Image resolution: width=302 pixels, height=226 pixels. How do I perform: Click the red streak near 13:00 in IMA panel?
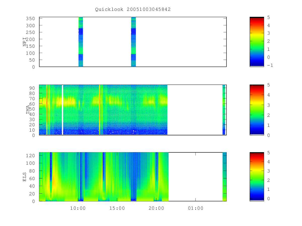100,110
